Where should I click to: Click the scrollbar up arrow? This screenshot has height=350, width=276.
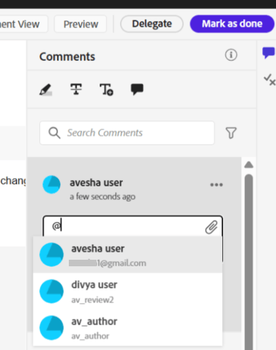pyautogui.click(x=248, y=165)
